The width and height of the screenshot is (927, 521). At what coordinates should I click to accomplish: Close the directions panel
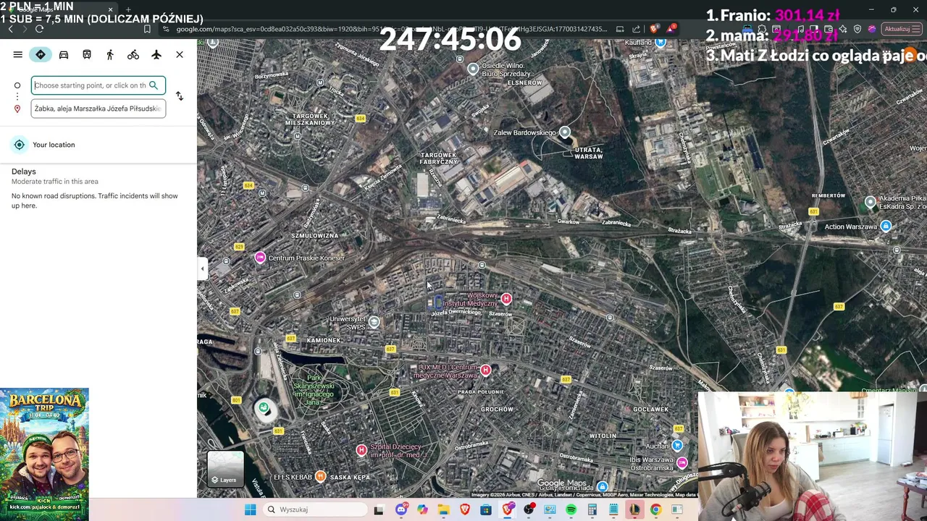click(180, 55)
